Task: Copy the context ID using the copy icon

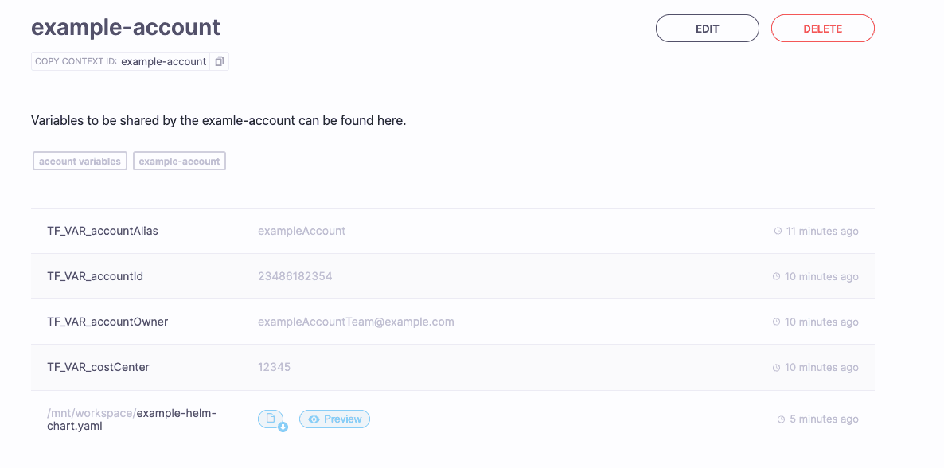Action: (219, 60)
